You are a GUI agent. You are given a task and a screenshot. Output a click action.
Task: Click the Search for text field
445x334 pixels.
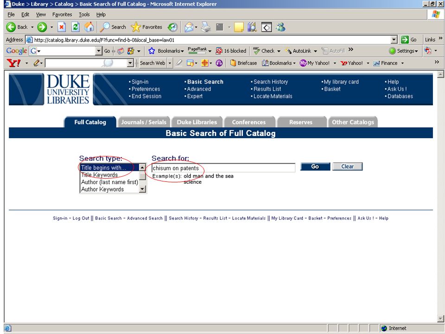click(223, 168)
